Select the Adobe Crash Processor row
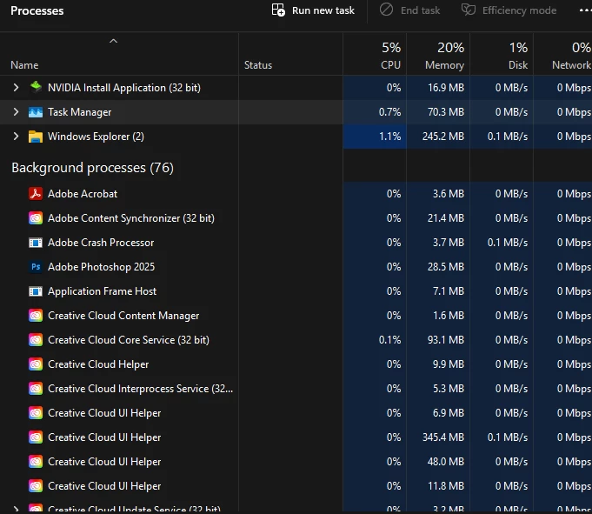This screenshot has width=592, height=514. point(296,243)
